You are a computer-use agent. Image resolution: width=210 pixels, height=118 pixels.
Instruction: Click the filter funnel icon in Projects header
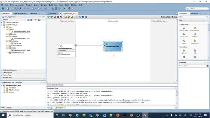[35, 20]
